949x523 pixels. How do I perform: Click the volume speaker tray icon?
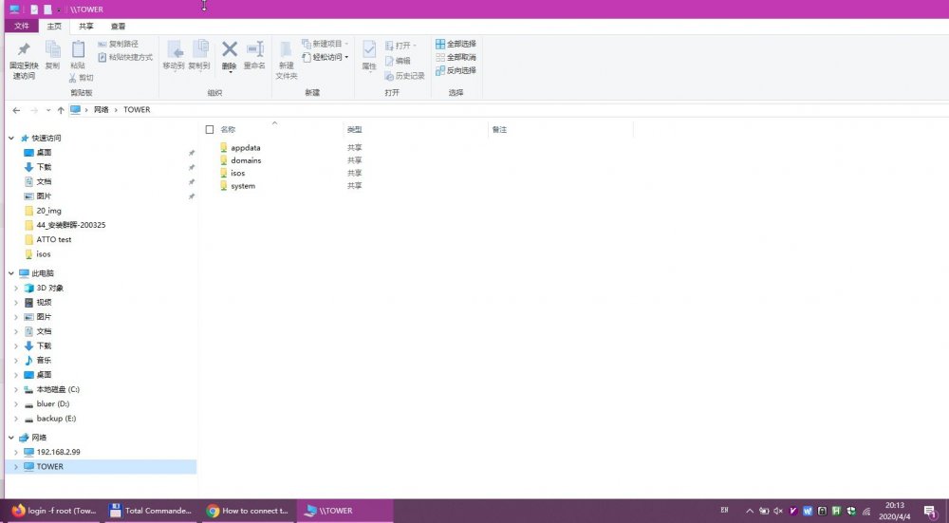click(x=778, y=511)
